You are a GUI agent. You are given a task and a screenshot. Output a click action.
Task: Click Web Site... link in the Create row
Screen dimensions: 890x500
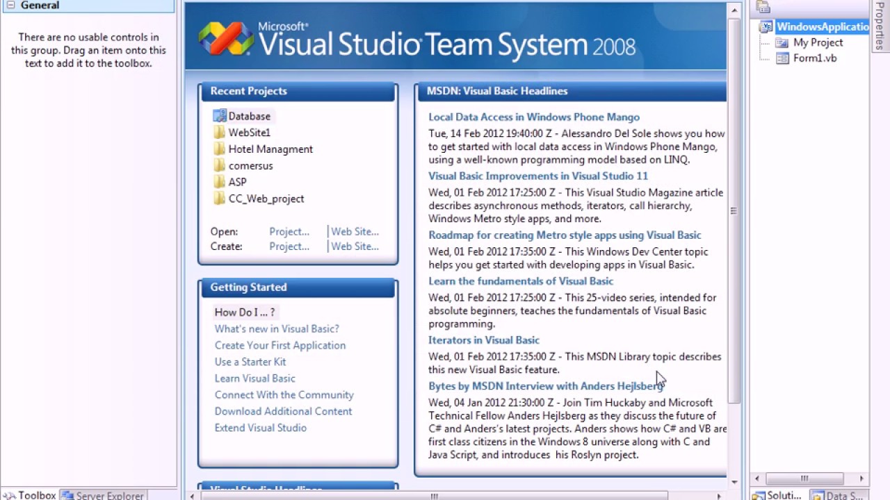(x=355, y=247)
